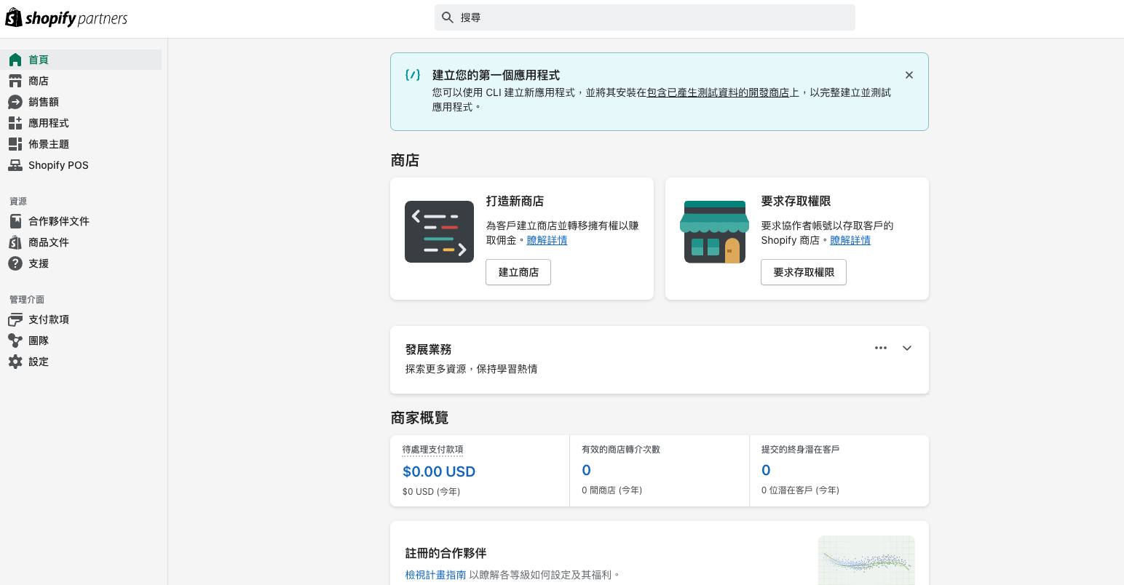Click the 搜尋 search field
The image size is (1124, 585).
645,17
